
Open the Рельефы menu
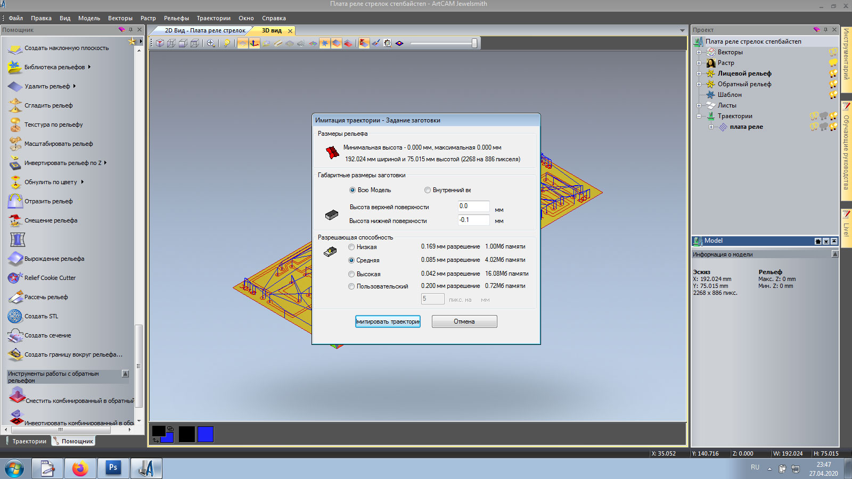point(176,18)
